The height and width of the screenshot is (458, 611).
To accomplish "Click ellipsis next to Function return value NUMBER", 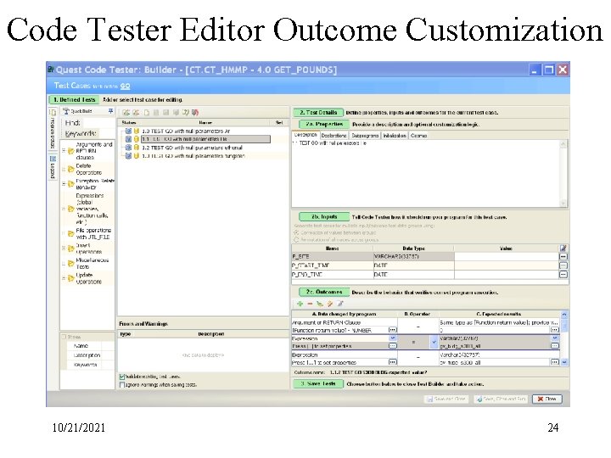I will pyautogui.click(x=393, y=330).
